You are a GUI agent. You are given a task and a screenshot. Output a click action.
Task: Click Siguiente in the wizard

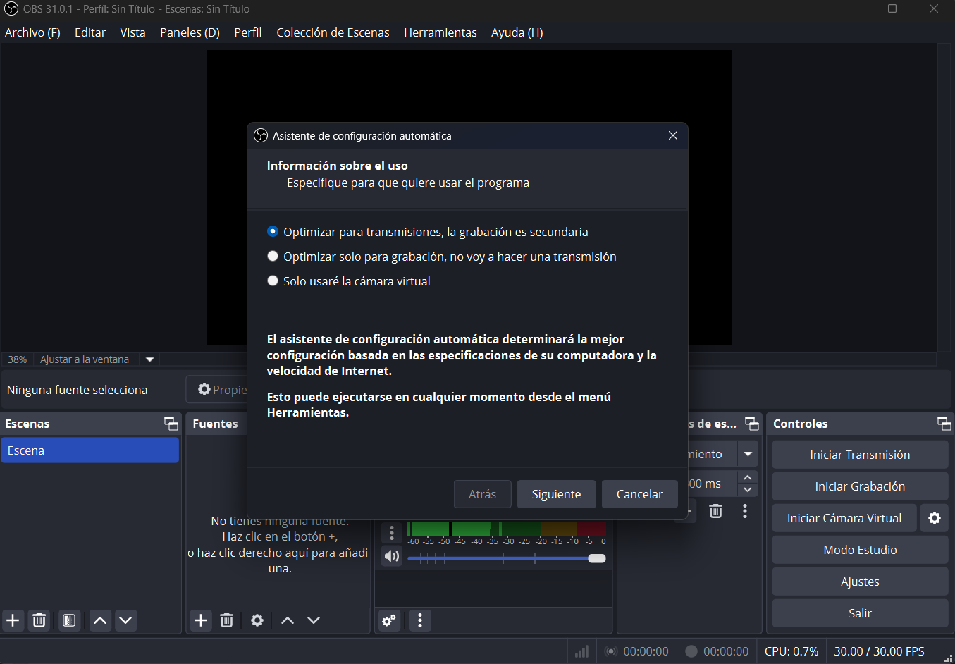(556, 494)
